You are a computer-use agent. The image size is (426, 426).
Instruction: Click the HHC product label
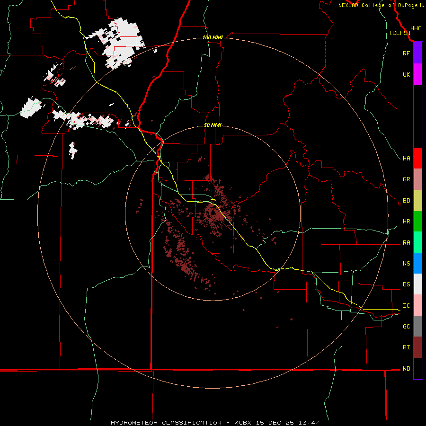(416, 28)
